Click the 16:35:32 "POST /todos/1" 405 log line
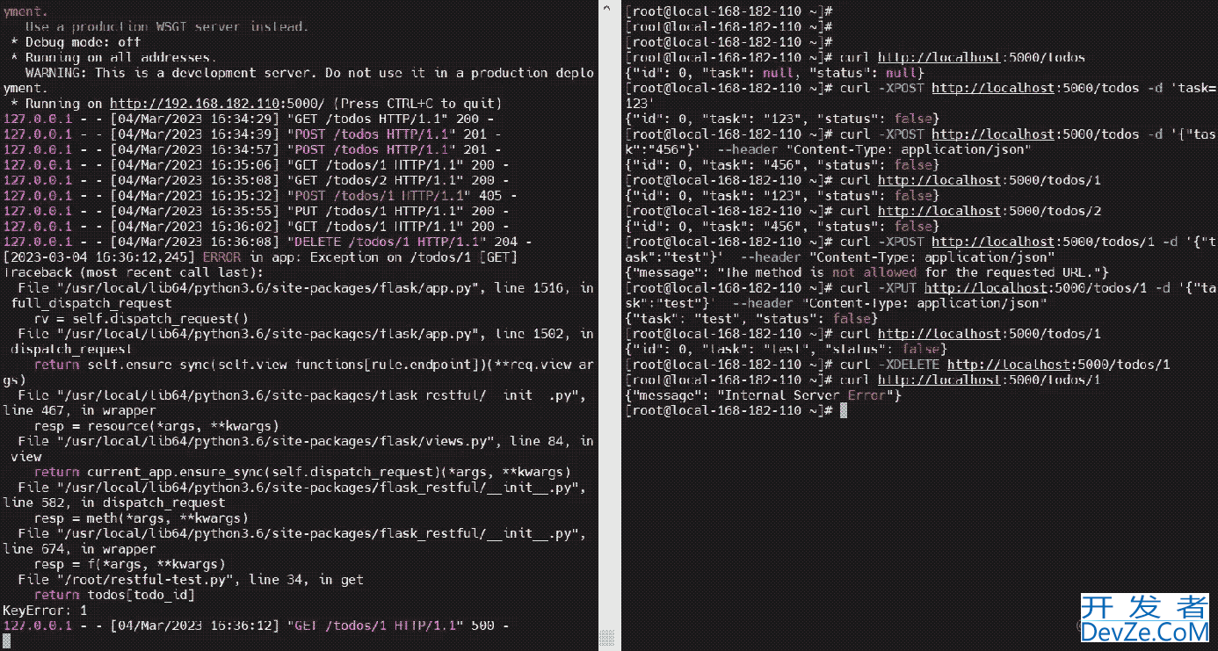Image resolution: width=1218 pixels, height=651 pixels. click(x=260, y=195)
